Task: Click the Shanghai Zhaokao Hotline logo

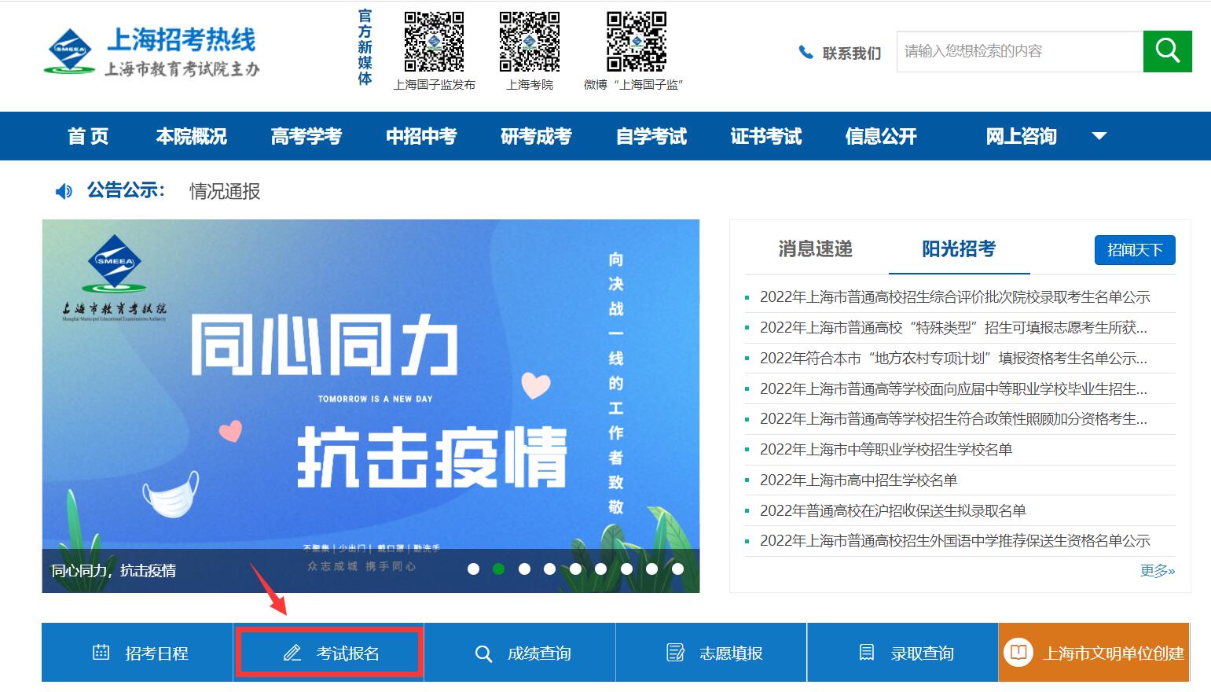Action: 152,52
